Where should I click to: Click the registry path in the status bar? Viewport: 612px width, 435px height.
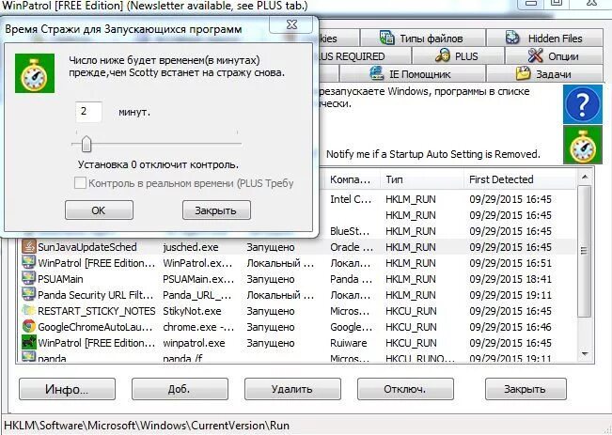point(147,426)
